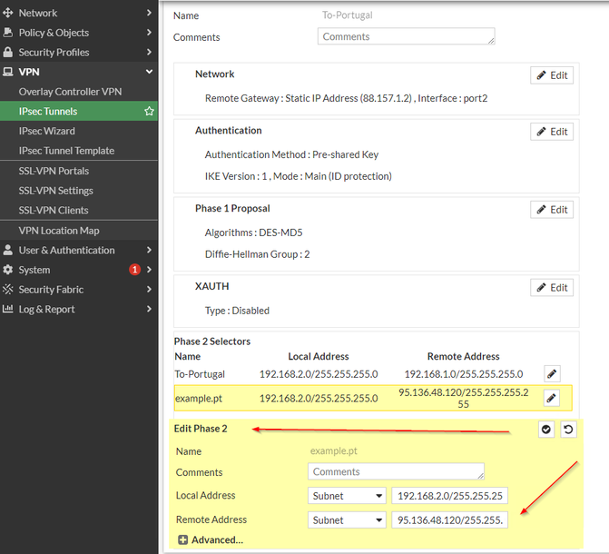Open the Remote Address Subnet dropdown
This screenshot has height=554, width=609.
[x=347, y=519]
